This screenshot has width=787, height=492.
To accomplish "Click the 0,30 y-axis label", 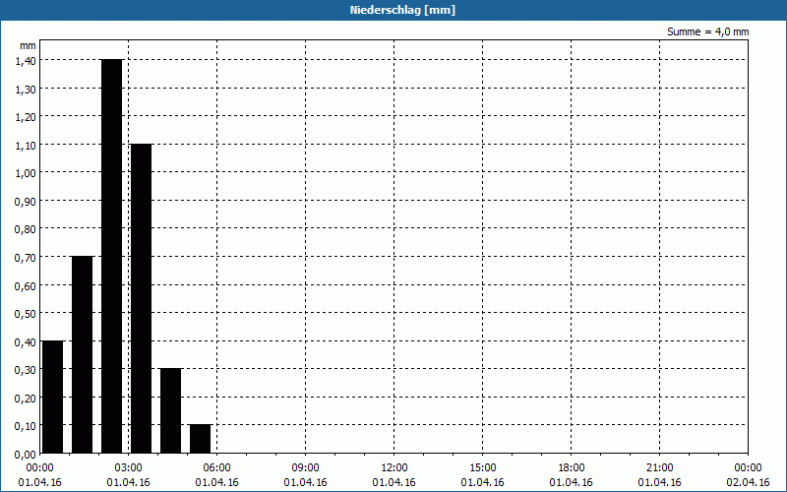I will (x=26, y=370).
